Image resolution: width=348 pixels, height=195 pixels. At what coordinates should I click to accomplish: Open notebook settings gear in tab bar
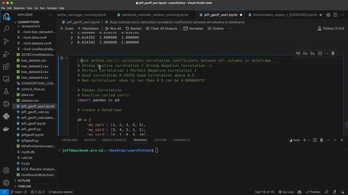click(x=328, y=15)
